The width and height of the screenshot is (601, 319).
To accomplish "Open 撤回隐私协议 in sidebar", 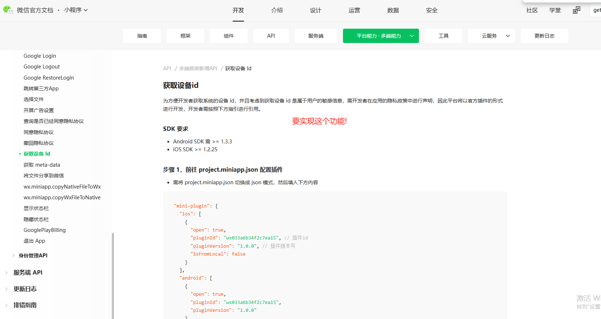I will [x=39, y=143].
